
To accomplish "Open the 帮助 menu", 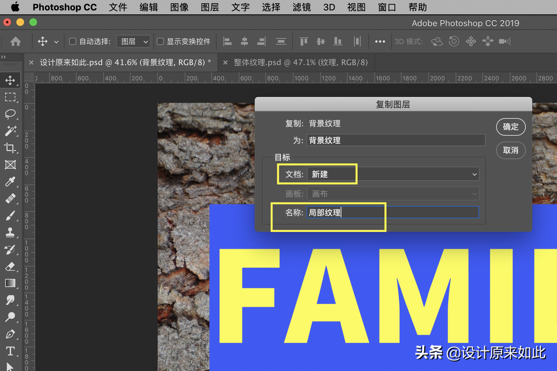I will pos(418,7).
